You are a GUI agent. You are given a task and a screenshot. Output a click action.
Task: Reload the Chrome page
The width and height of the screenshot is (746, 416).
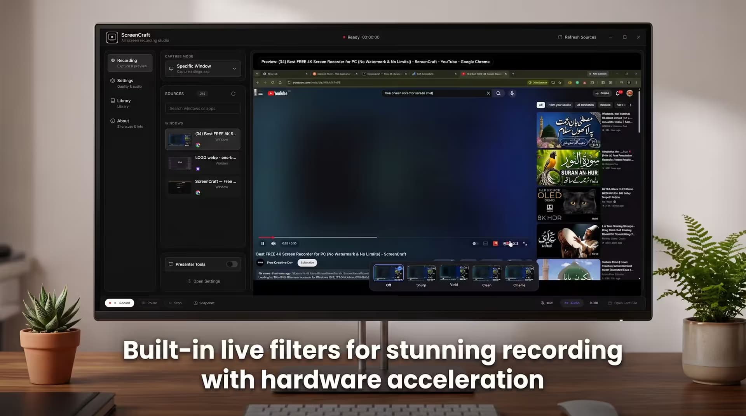point(272,82)
